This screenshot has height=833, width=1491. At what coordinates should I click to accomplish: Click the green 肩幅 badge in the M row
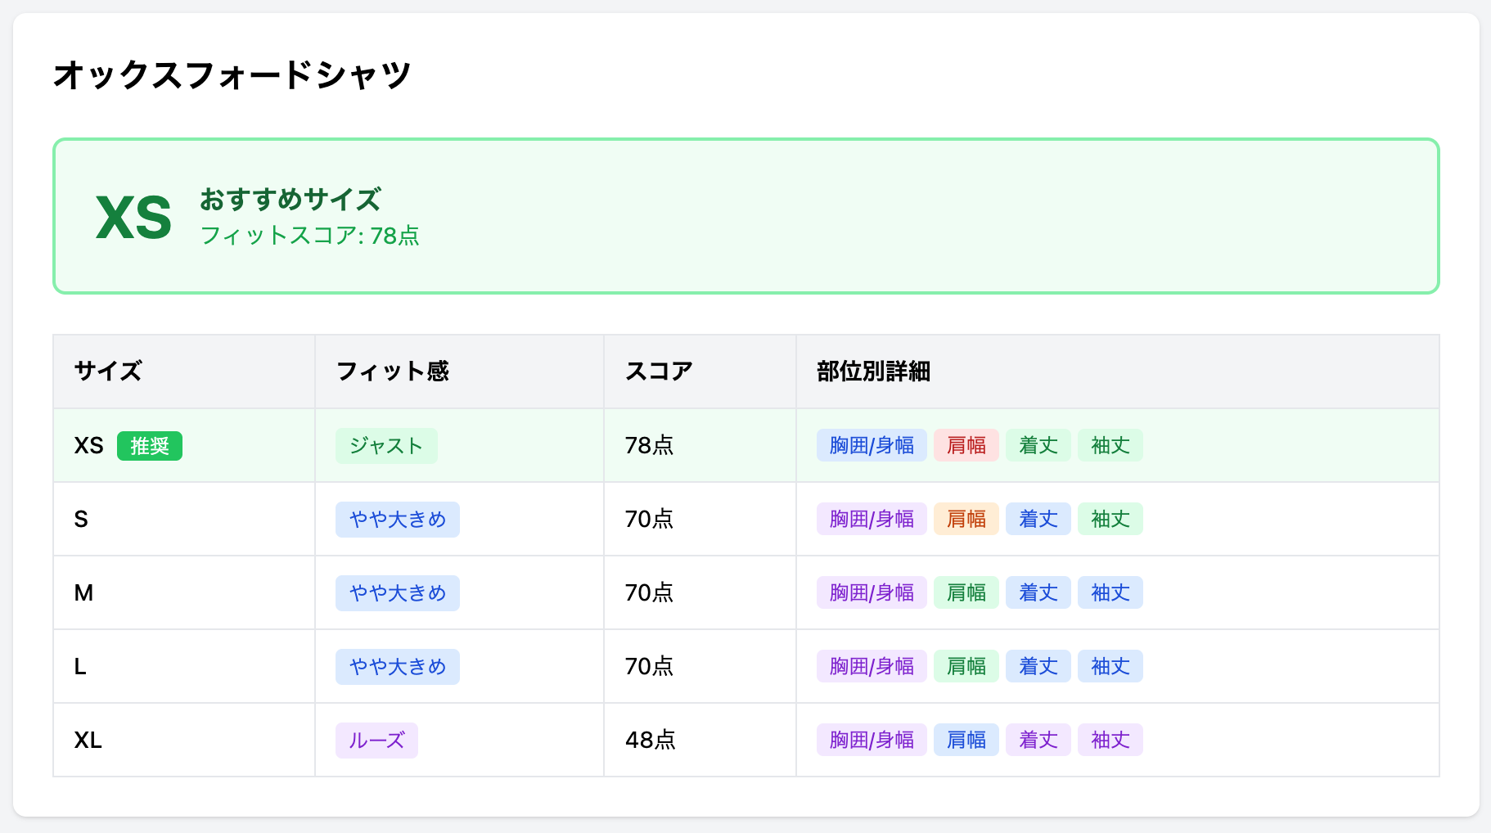[x=966, y=592]
